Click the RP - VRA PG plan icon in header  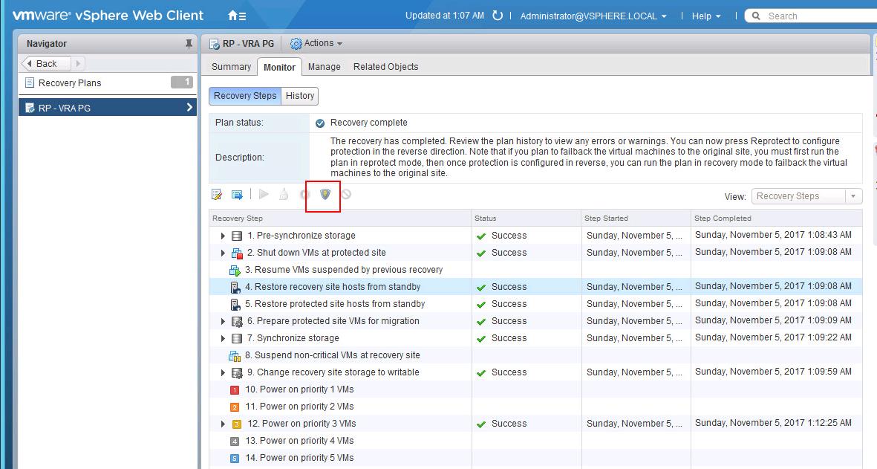click(x=214, y=44)
